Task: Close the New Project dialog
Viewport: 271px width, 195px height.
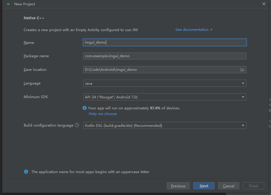Action: click(x=264, y=4)
